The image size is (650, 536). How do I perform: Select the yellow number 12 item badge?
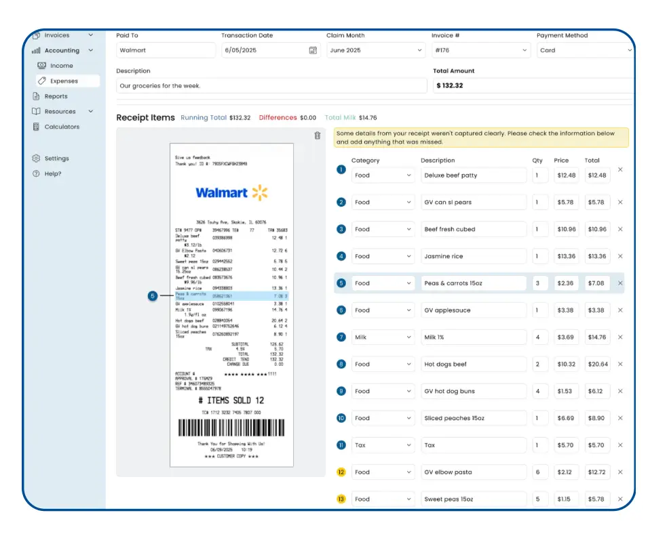click(x=341, y=472)
